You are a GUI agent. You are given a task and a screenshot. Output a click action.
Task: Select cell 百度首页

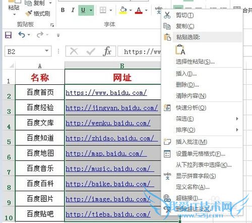point(40,92)
